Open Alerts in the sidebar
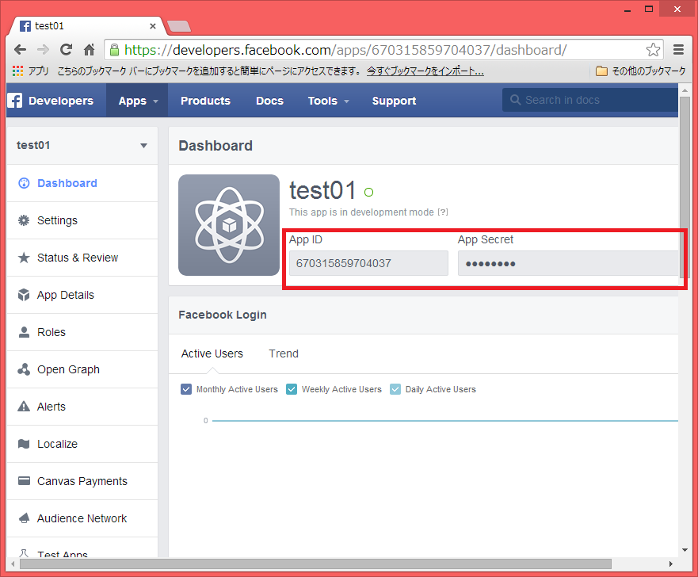 pos(82,407)
